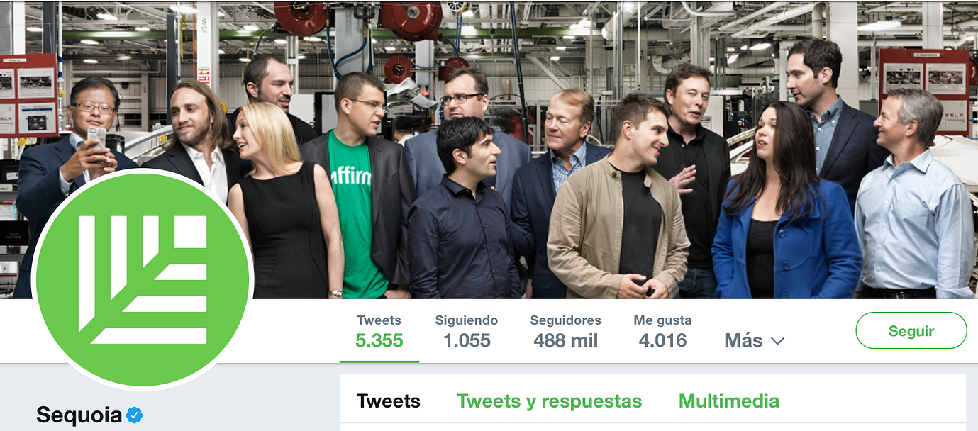Click the 4.016 likes number
Image resolution: width=978 pixels, height=431 pixels.
pyautogui.click(x=662, y=340)
